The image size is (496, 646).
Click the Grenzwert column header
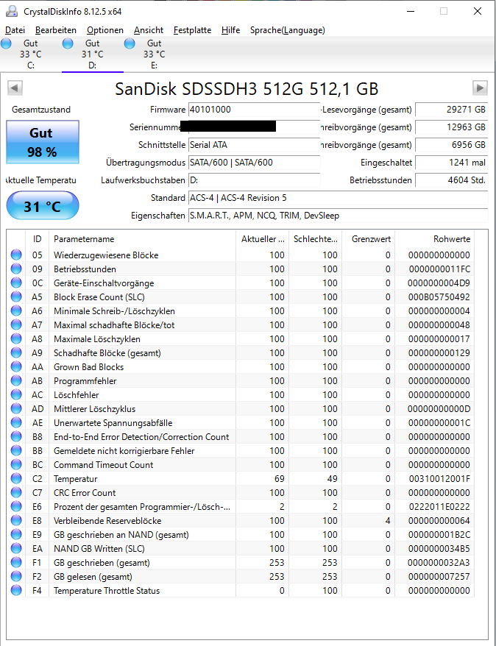click(368, 239)
